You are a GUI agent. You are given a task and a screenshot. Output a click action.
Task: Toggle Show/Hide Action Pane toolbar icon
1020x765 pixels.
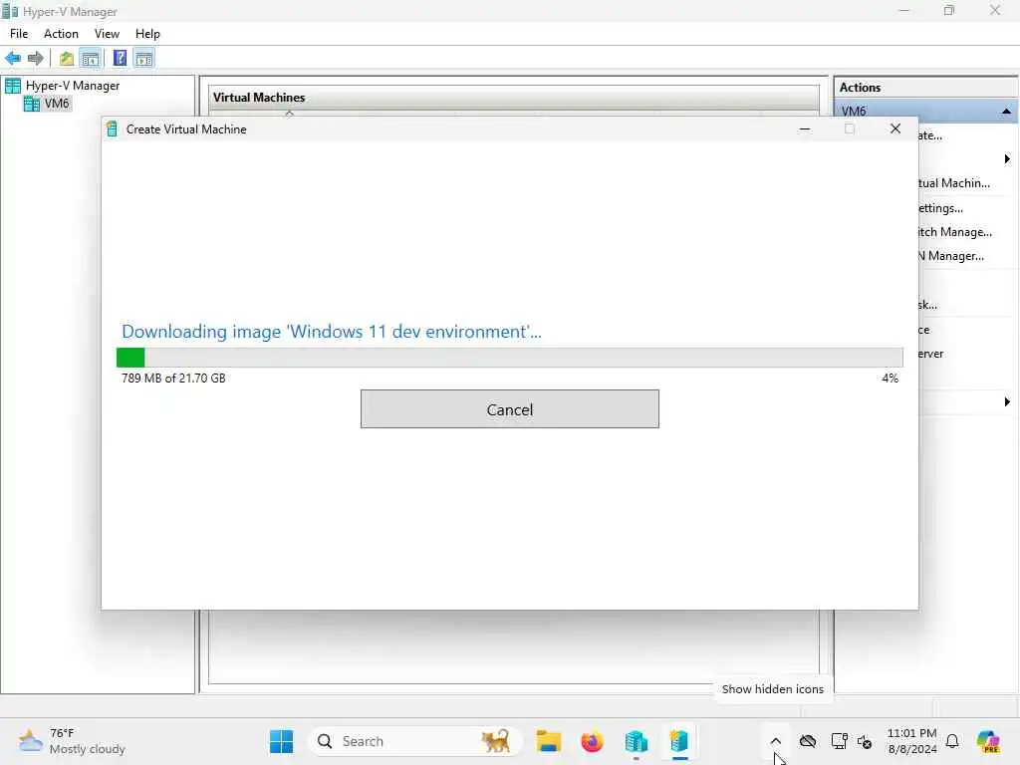coord(143,59)
